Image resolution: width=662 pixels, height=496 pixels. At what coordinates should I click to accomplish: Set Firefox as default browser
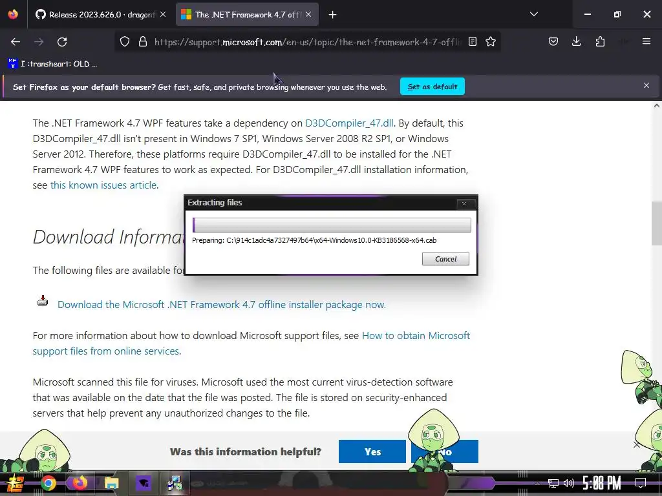[432, 87]
